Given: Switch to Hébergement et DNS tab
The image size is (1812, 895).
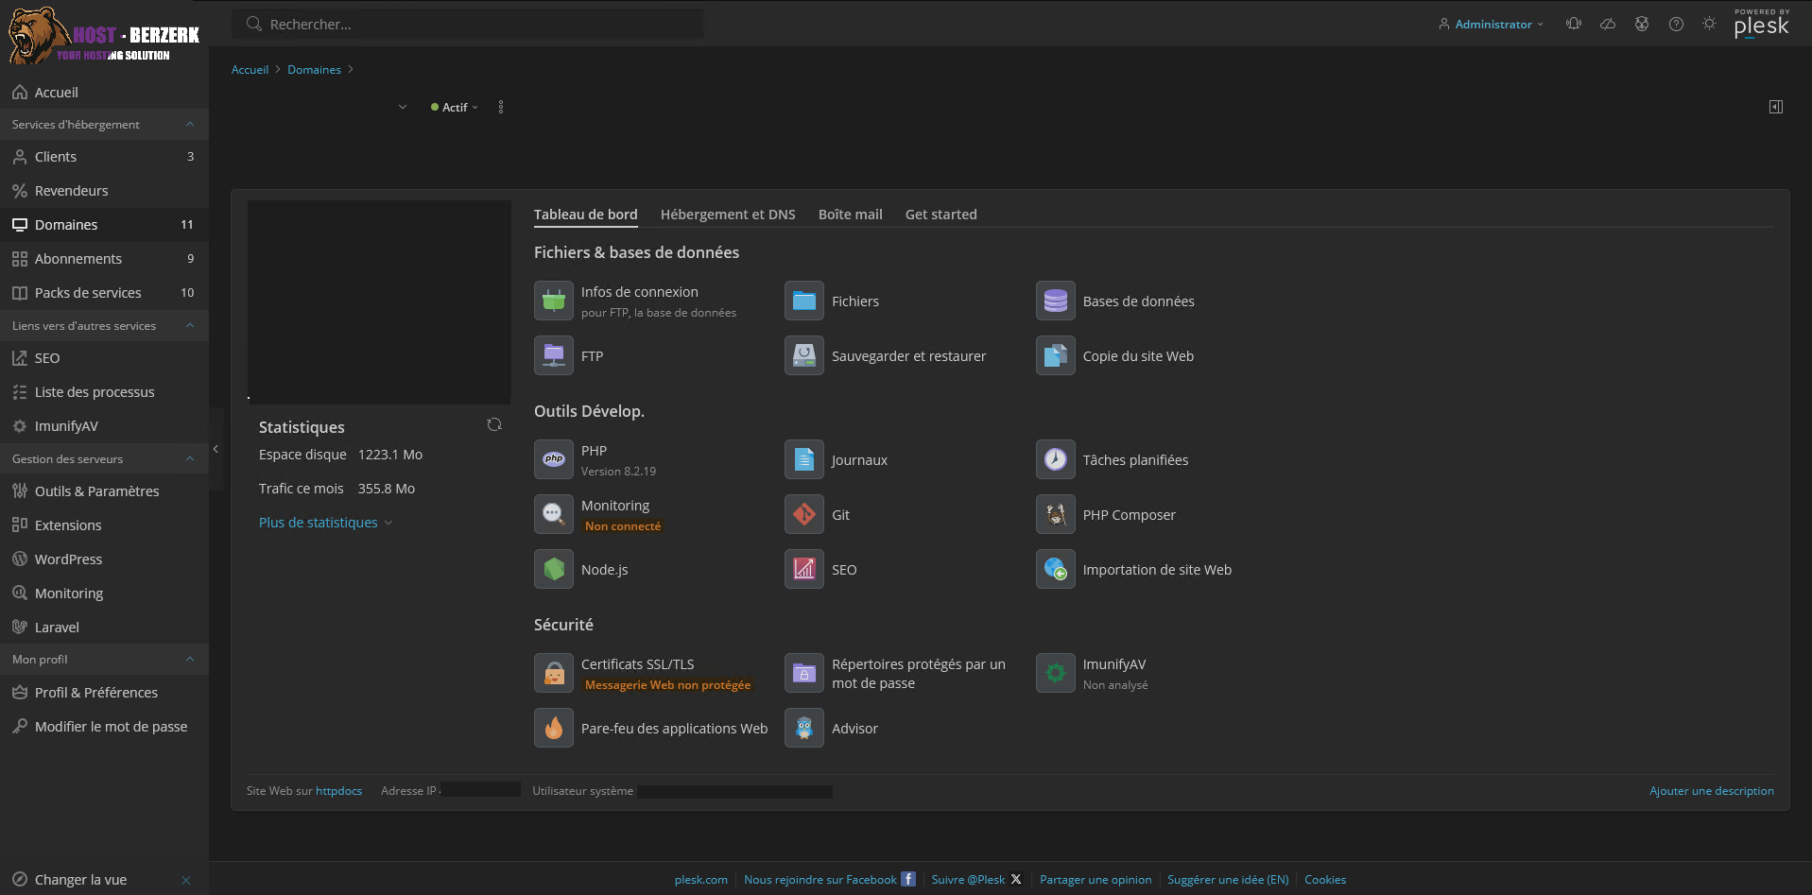Looking at the screenshot, I should [x=728, y=215].
